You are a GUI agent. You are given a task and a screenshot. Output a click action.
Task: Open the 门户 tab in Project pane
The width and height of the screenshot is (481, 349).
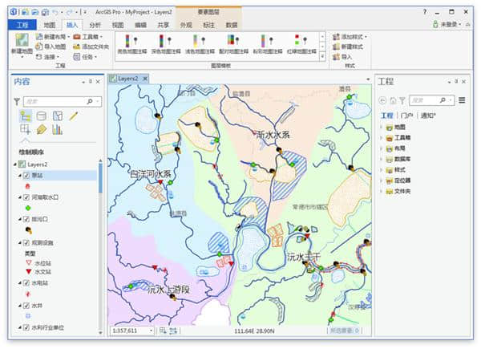click(406, 116)
